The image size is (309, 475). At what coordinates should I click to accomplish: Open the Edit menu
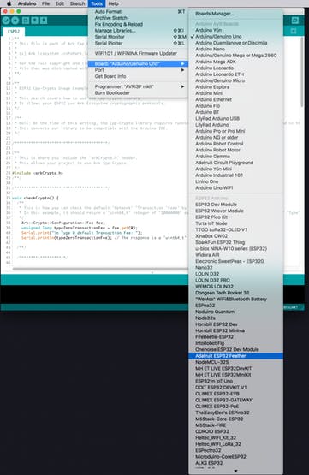click(60, 3)
